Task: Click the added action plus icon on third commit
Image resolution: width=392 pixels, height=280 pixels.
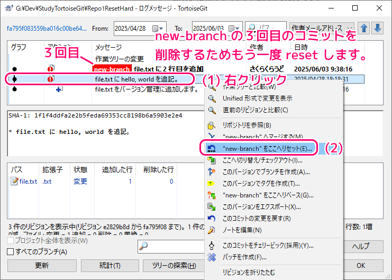Action: pyautogui.click(x=59, y=89)
